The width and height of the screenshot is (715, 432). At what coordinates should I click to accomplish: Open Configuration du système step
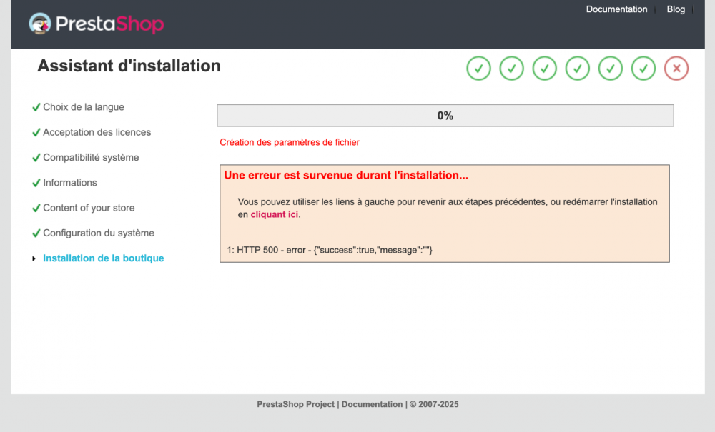pos(99,233)
